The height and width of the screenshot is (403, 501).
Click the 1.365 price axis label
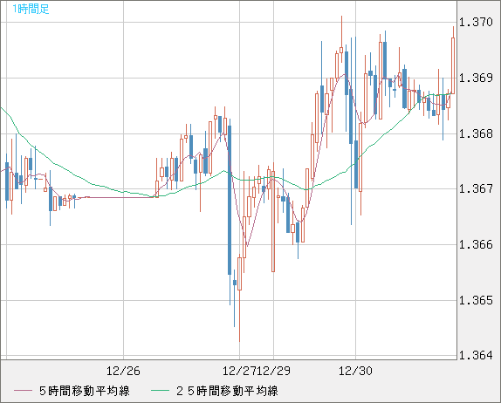point(476,300)
